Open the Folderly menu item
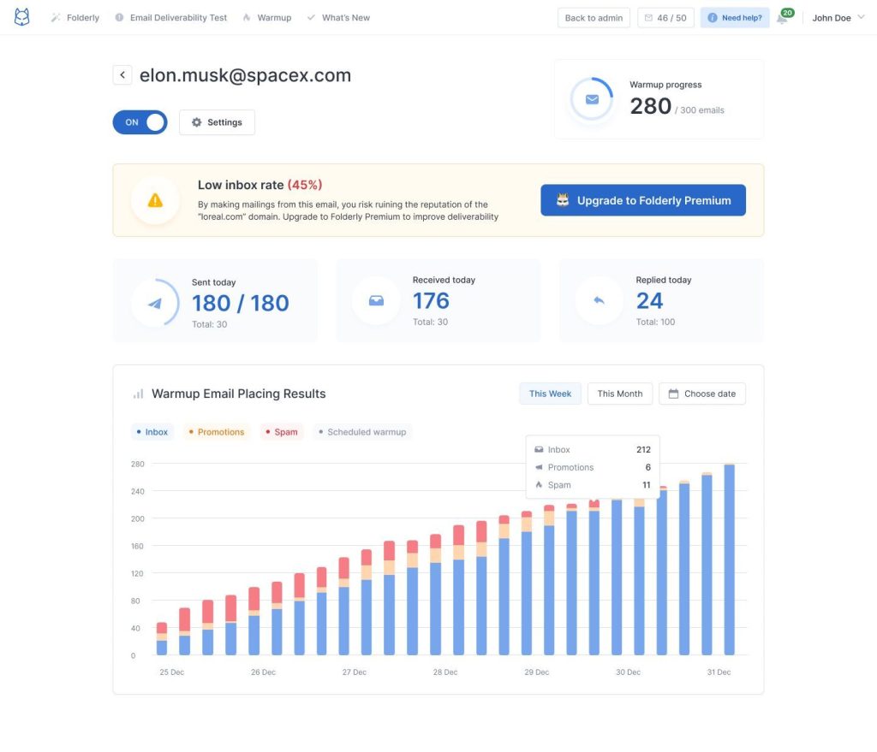Viewport: 877px width, 752px height. click(75, 18)
